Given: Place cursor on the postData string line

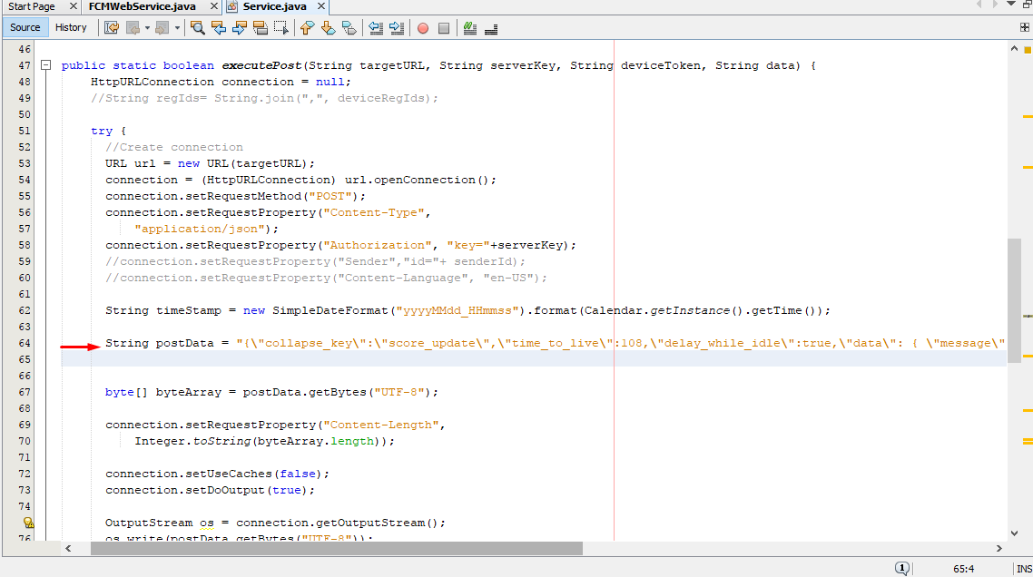Looking at the screenshot, I should click(x=555, y=343).
